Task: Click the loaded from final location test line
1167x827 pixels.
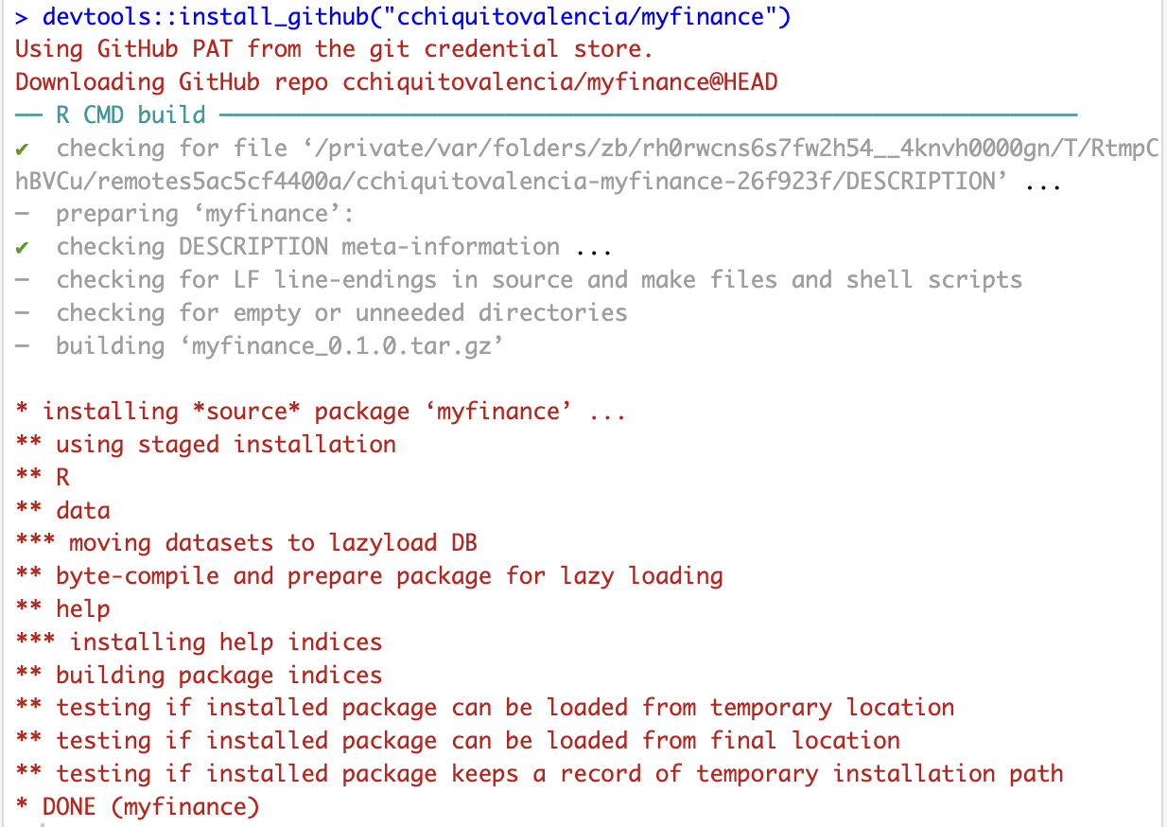Action: click(x=458, y=740)
